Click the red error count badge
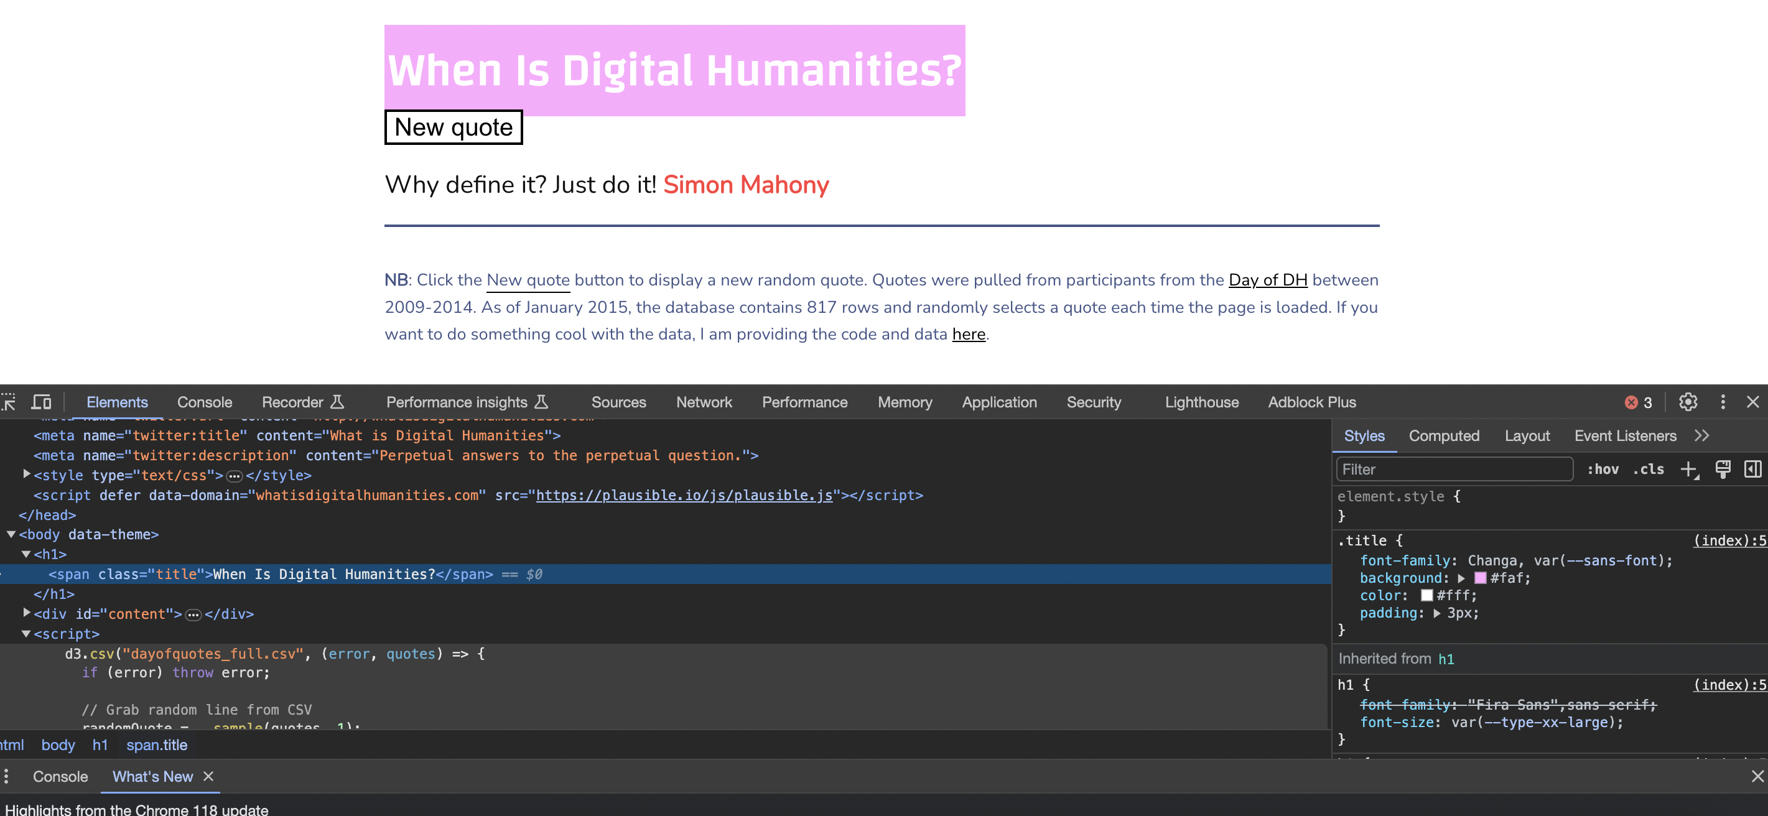This screenshot has width=1768, height=816. [x=1638, y=403]
